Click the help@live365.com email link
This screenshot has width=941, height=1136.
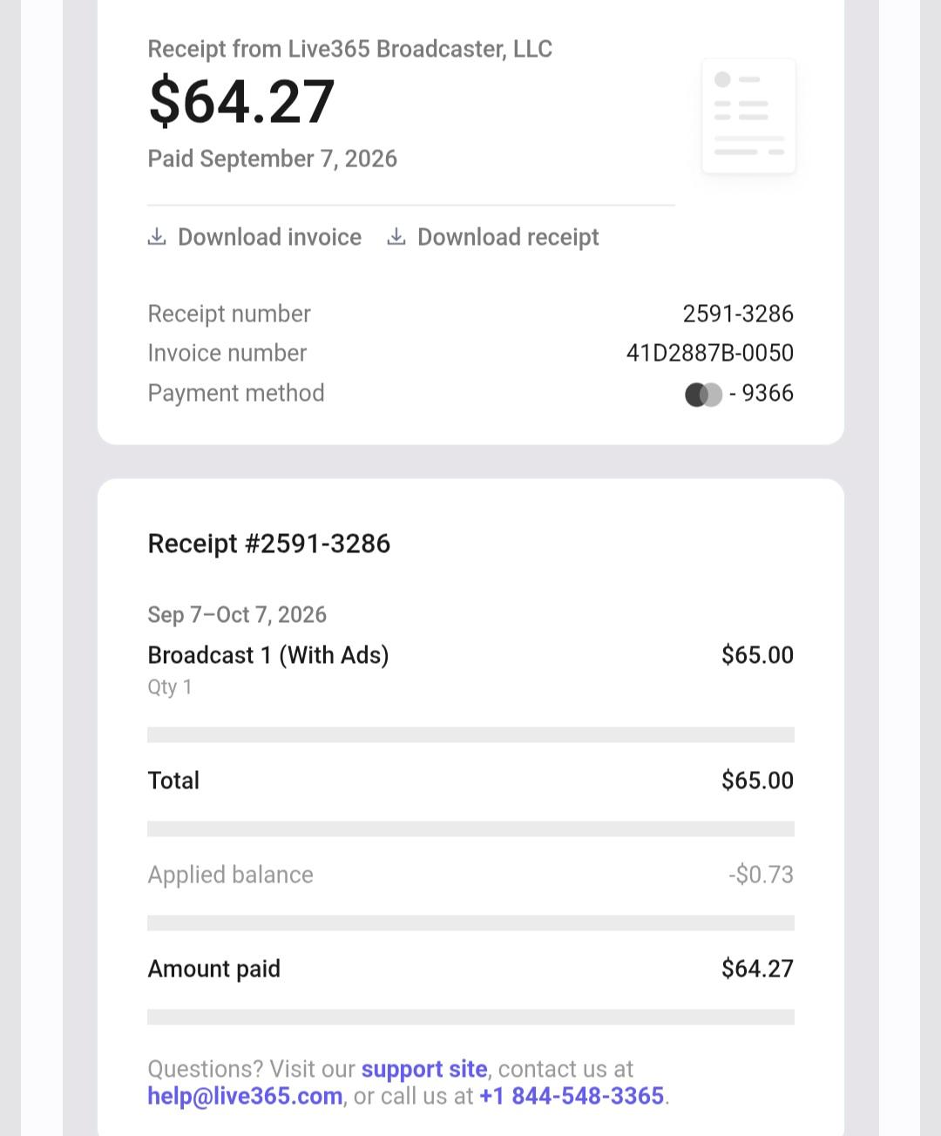[245, 1096]
